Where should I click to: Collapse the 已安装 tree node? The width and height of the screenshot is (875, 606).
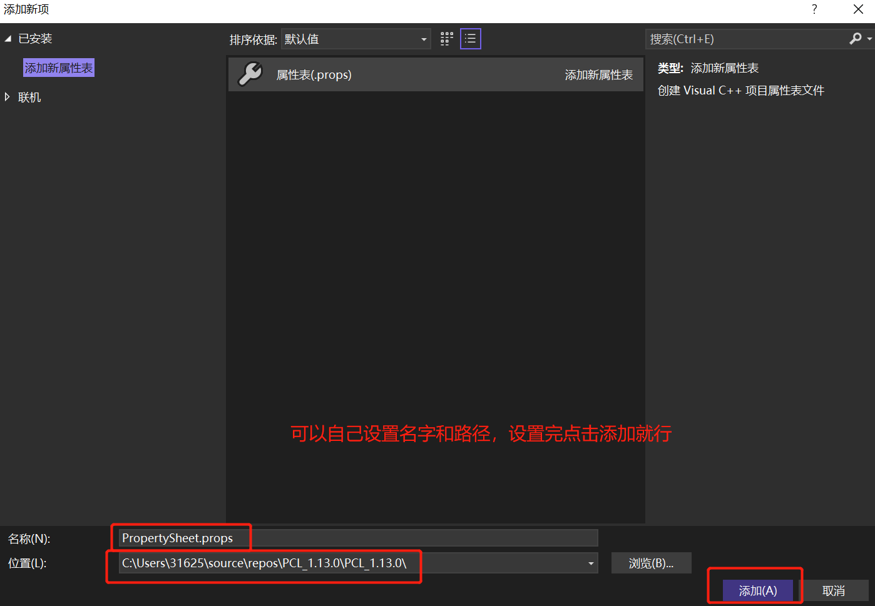tap(8, 39)
